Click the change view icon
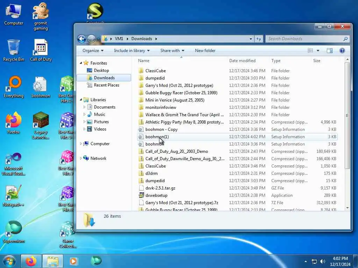This screenshot has height=268, width=358. point(310,51)
